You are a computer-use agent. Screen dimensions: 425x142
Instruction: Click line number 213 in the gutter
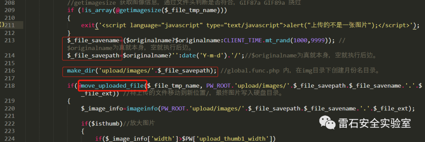pyautogui.click(x=10, y=40)
